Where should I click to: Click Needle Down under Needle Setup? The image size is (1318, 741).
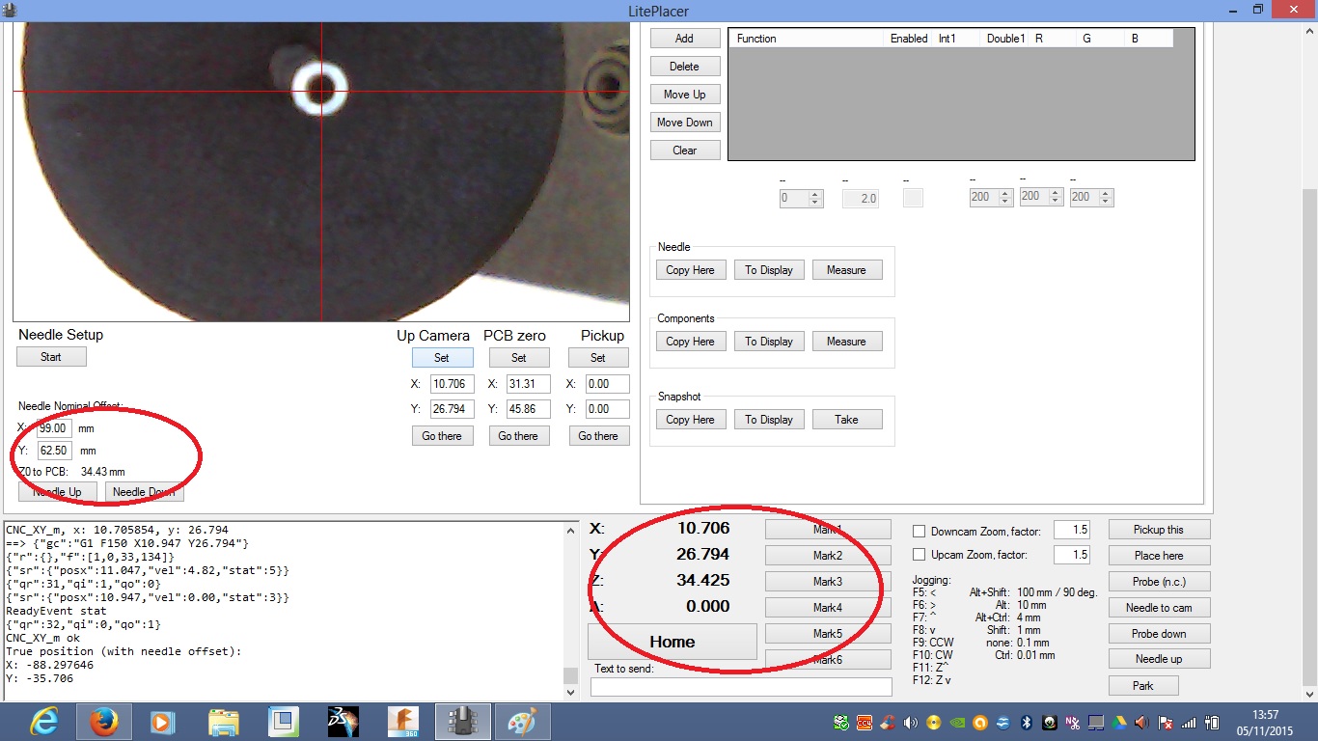point(144,492)
